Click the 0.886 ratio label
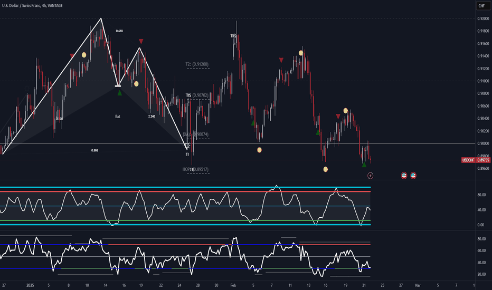Viewport: 492px width, 290px height. 94,150
